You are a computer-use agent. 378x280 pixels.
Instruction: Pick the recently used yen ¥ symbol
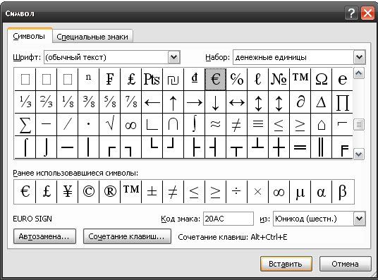click(x=68, y=192)
